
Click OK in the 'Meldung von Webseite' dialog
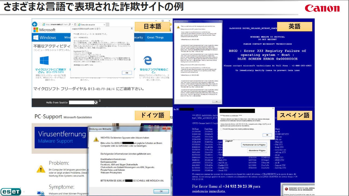161,191
